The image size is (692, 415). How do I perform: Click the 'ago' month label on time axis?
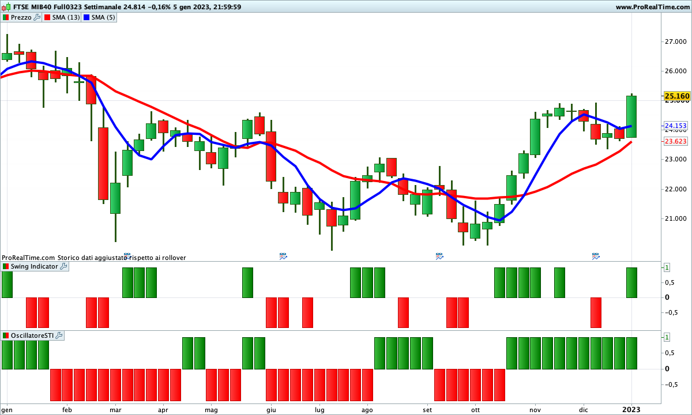367,410
